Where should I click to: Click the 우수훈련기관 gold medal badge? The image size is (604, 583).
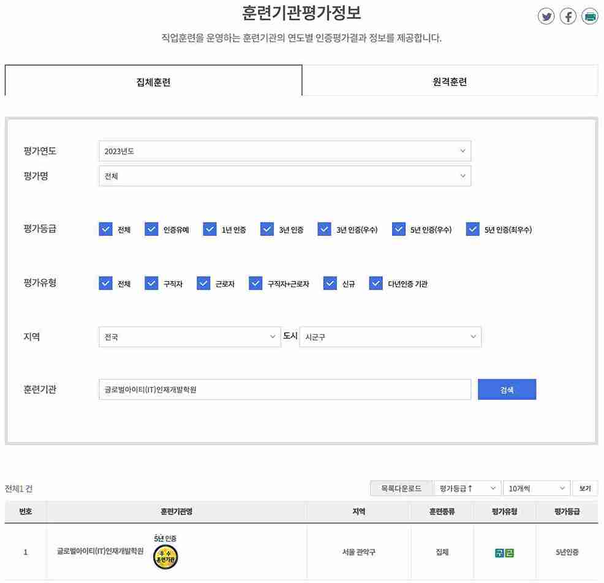(164, 557)
